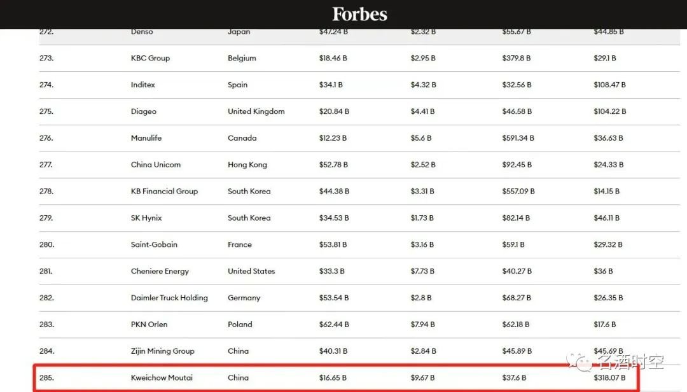
Task: Select the $7.73 B value for Cheniere Energy
Action: click(x=422, y=272)
